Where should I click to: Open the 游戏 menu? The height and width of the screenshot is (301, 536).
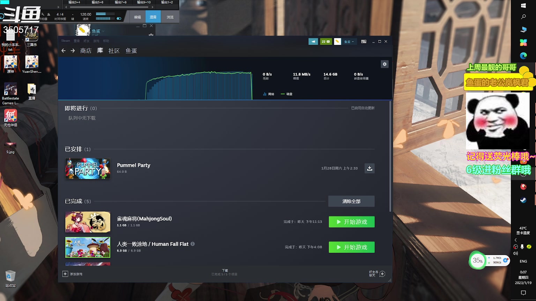click(96, 41)
